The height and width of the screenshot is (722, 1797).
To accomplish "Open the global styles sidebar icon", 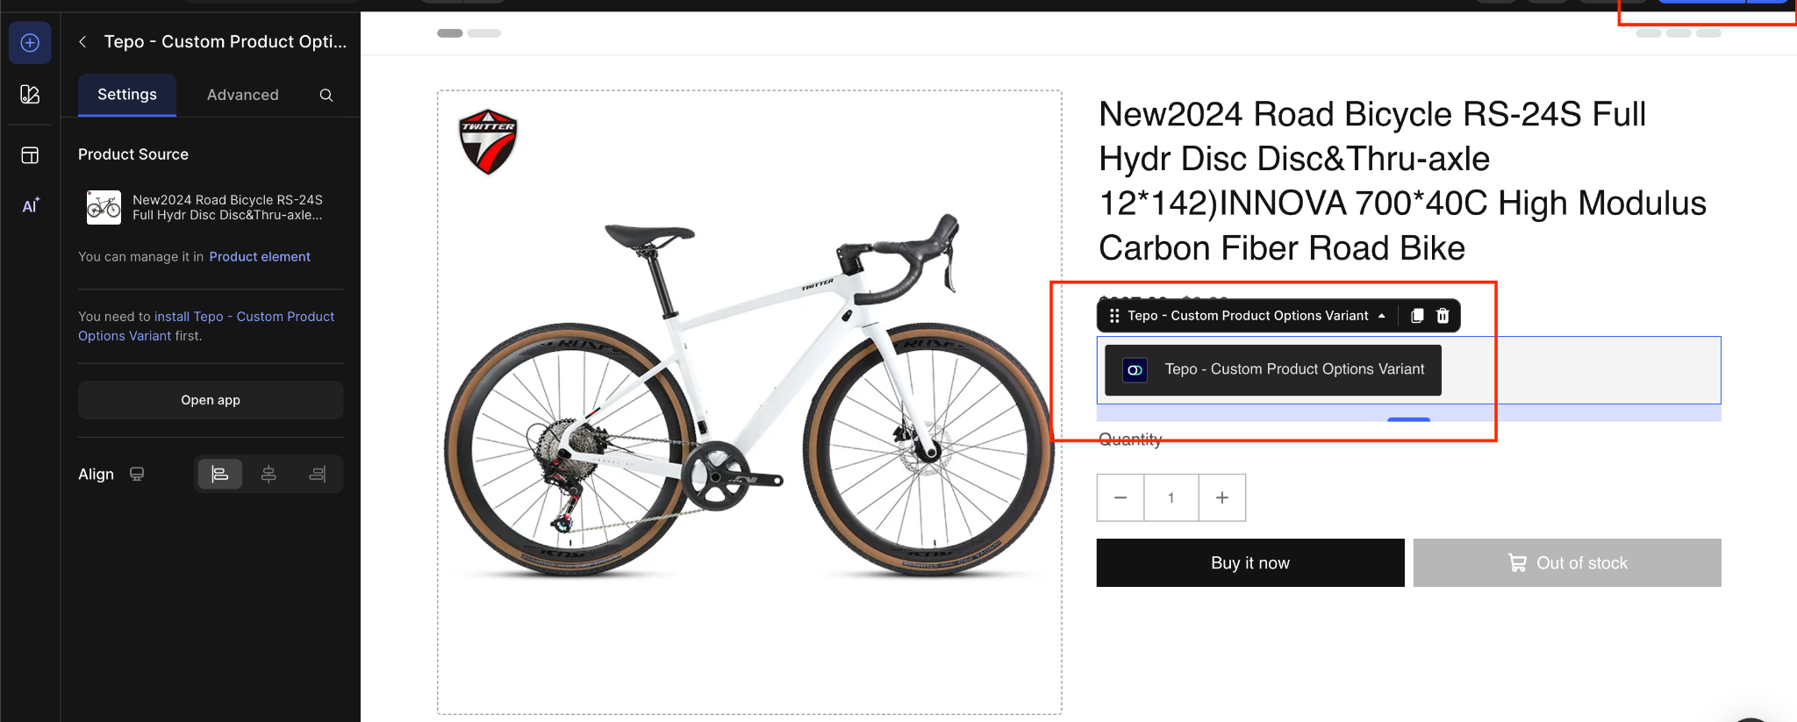I will coord(30,95).
